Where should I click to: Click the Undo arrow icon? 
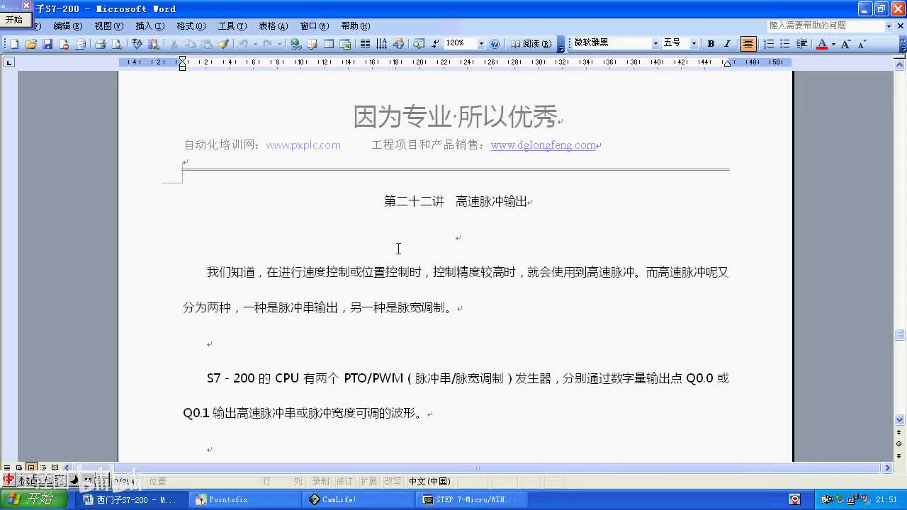(243, 44)
